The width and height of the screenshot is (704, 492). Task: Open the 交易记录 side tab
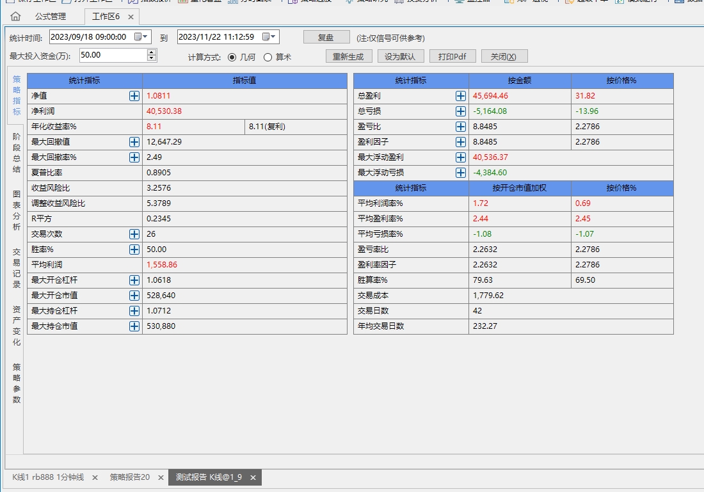[x=17, y=268]
